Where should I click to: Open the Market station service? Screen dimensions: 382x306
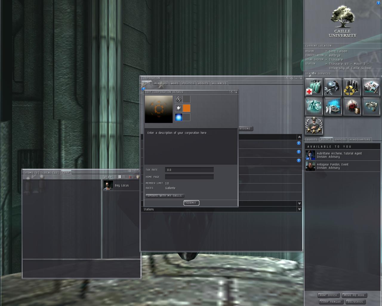tap(371, 87)
